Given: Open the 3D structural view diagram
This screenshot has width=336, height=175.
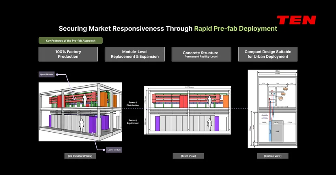Looking at the screenshot, I should [80, 112].
